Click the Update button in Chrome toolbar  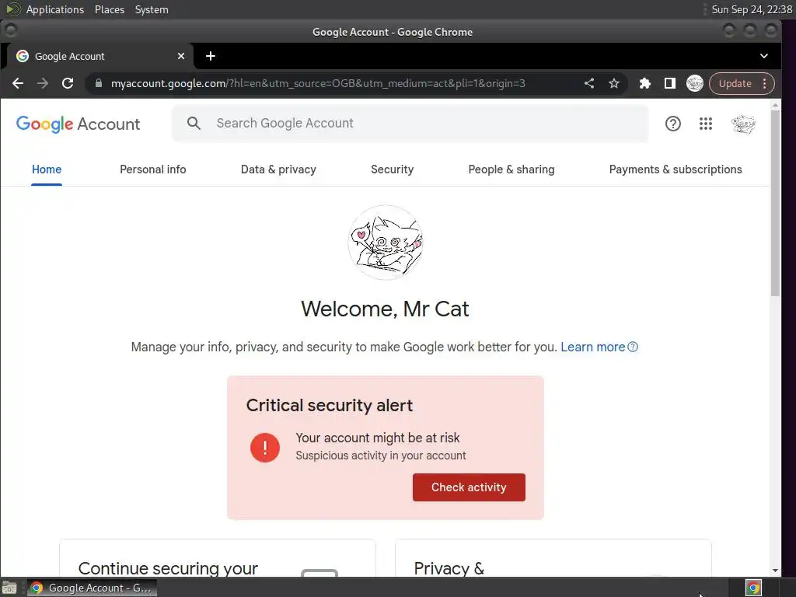[x=735, y=83]
